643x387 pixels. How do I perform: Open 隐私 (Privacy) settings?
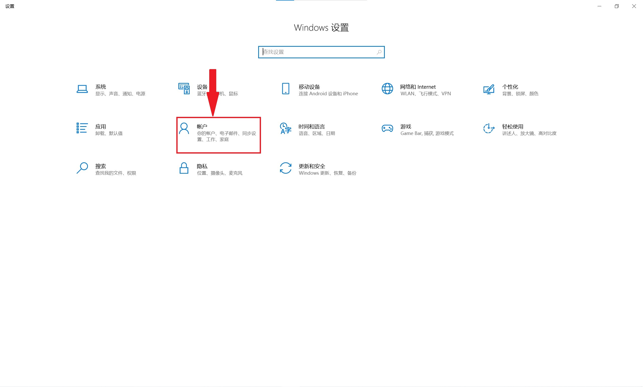(x=208, y=169)
